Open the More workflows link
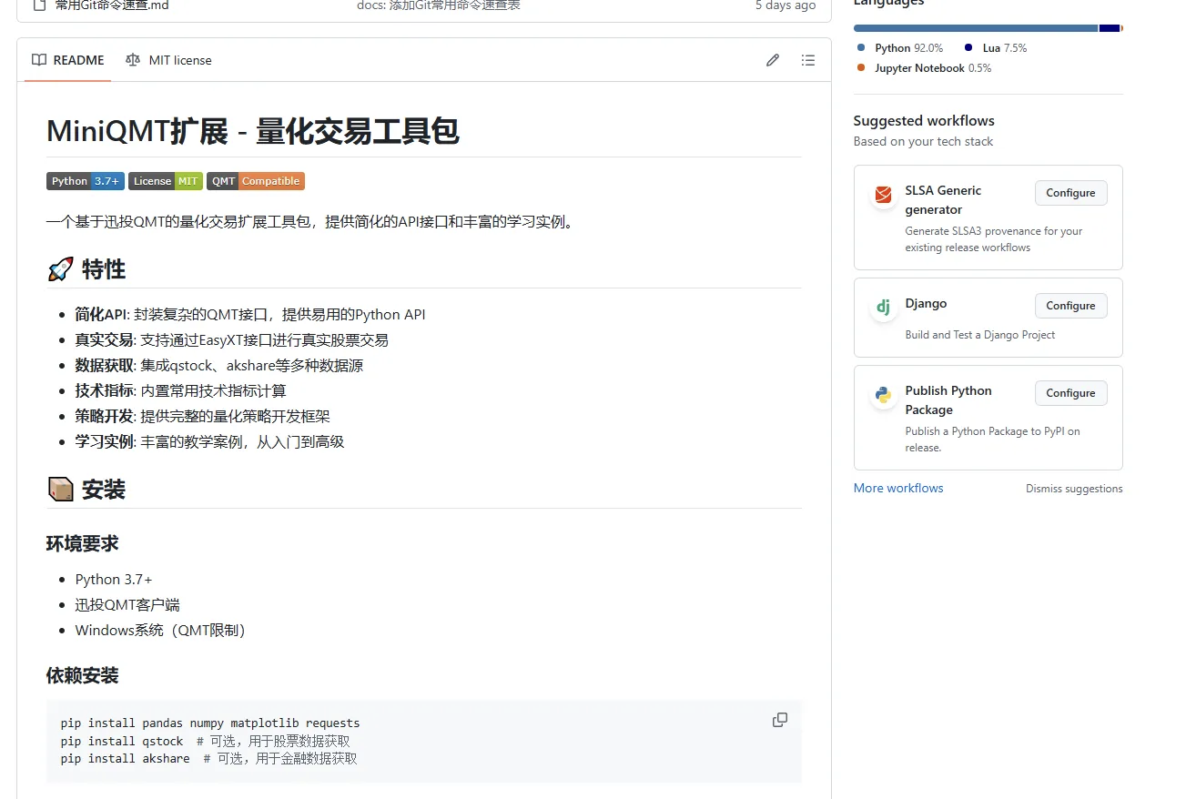This screenshot has width=1186, height=799. pyautogui.click(x=897, y=488)
